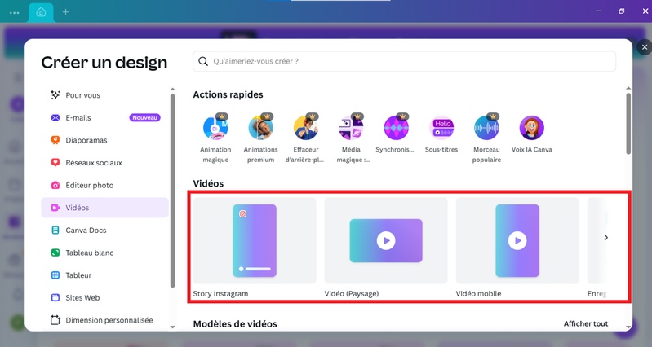Open Animations premium quick action
The image size is (652, 347).
(x=260, y=138)
